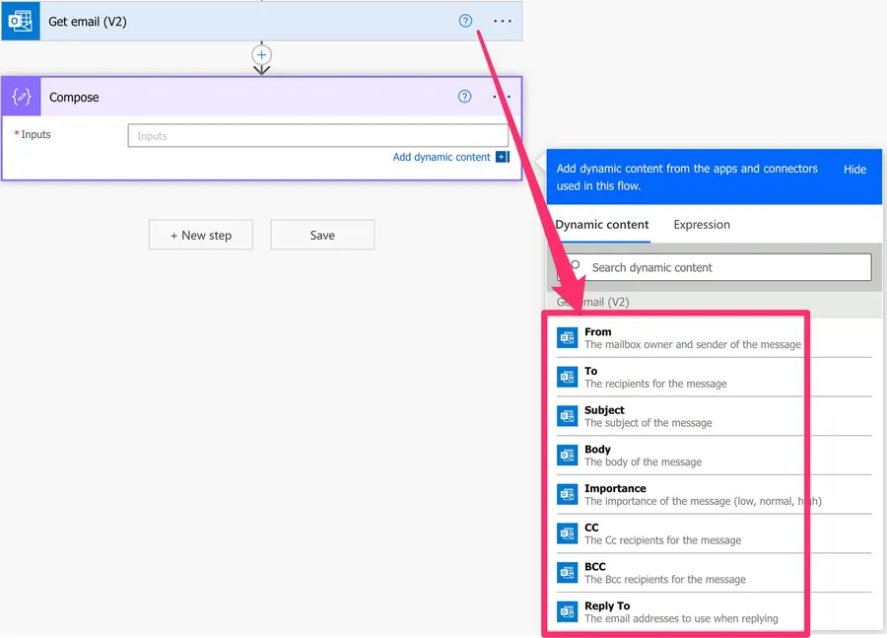Open the Compose step ellipsis menu

[x=503, y=97]
